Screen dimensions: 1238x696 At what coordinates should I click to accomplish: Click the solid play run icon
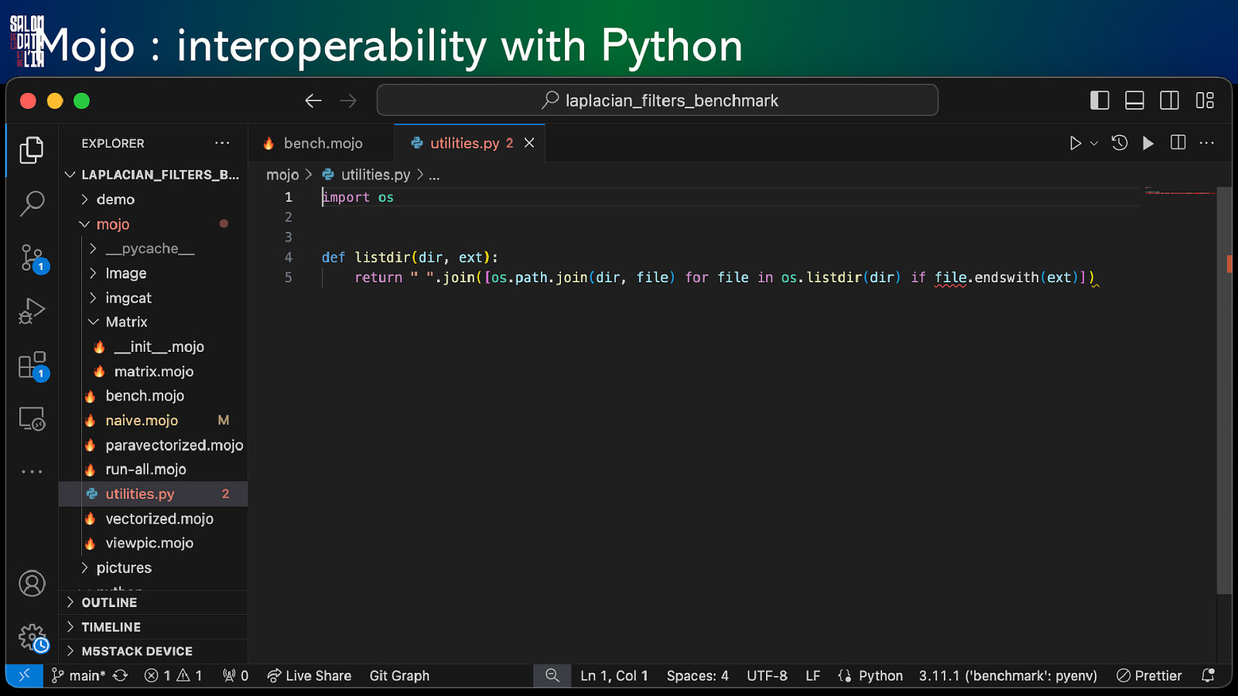tap(1148, 143)
